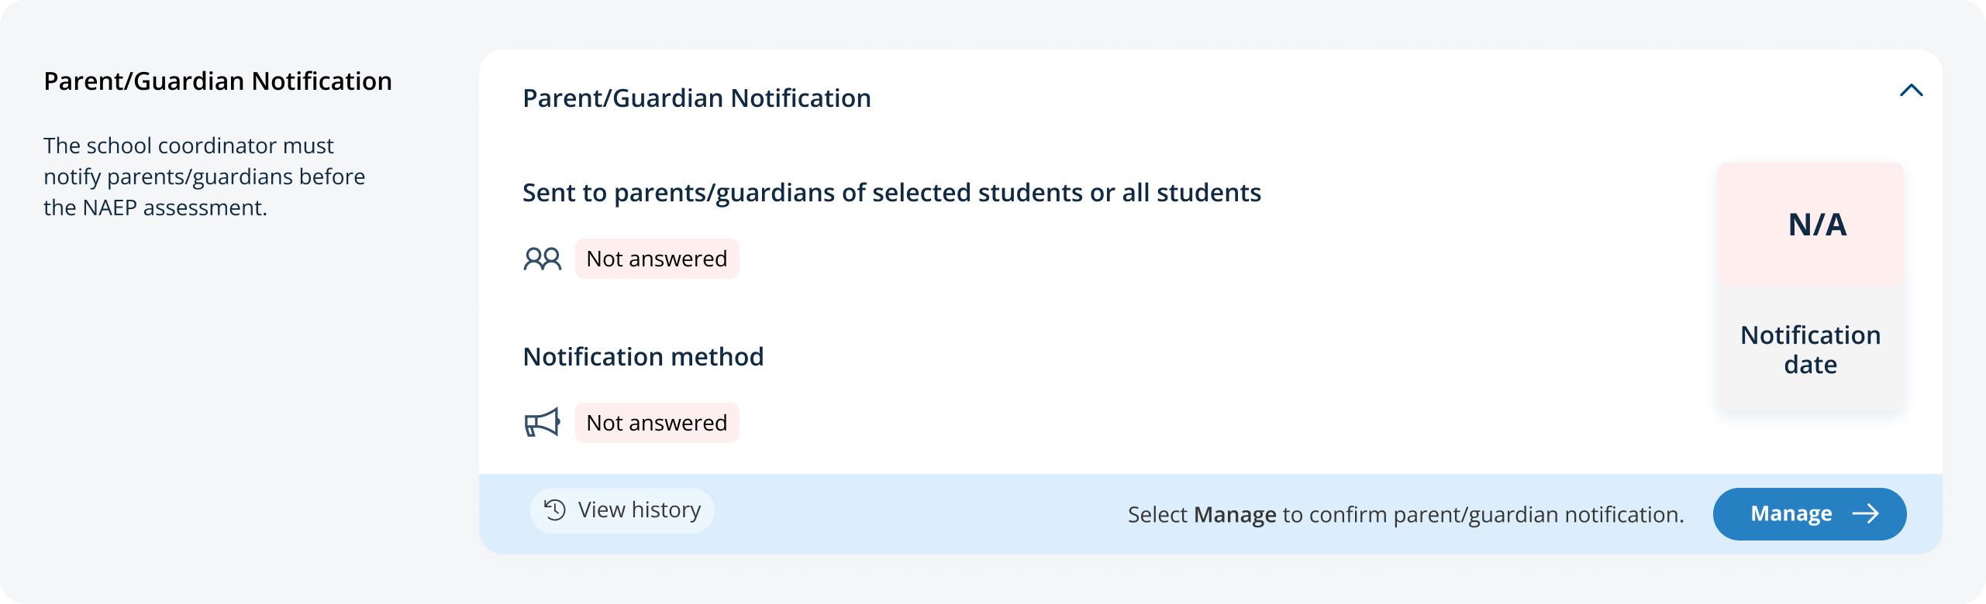The height and width of the screenshot is (604, 1986).
Task: Click the 'Notification method' heading
Action: tap(643, 357)
